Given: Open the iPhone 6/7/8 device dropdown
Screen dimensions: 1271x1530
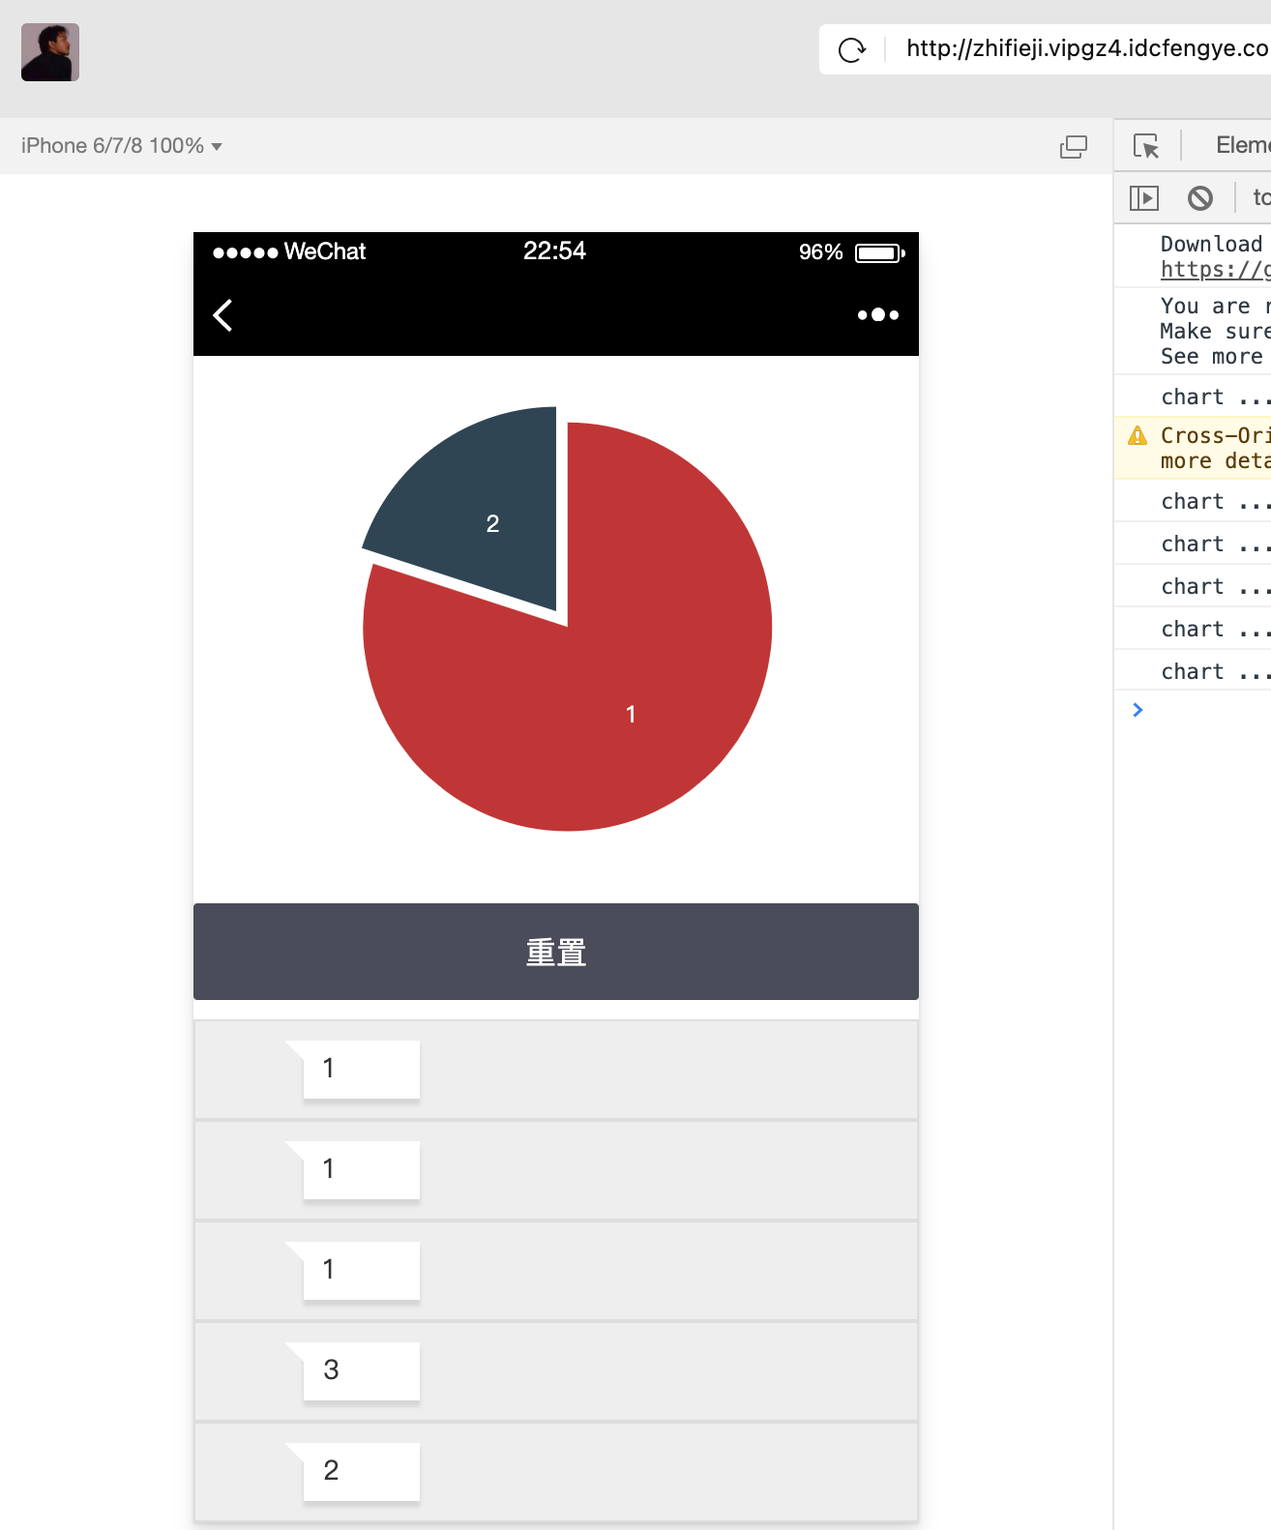Looking at the screenshot, I should click(122, 146).
